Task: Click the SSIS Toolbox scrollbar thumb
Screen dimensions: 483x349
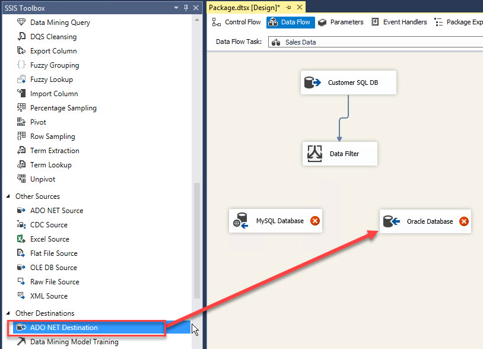Action: pos(197,240)
